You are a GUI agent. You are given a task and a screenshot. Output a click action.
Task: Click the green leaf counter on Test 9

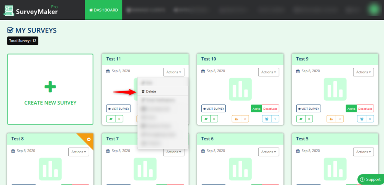tap(304, 119)
